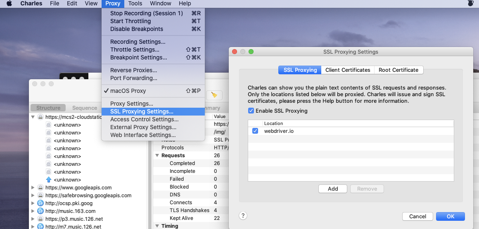The width and height of the screenshot is (479, 229).
Task: Click the icon beside https://safebrowsing.googleapis.com
Action: click(x=40, y=196)
